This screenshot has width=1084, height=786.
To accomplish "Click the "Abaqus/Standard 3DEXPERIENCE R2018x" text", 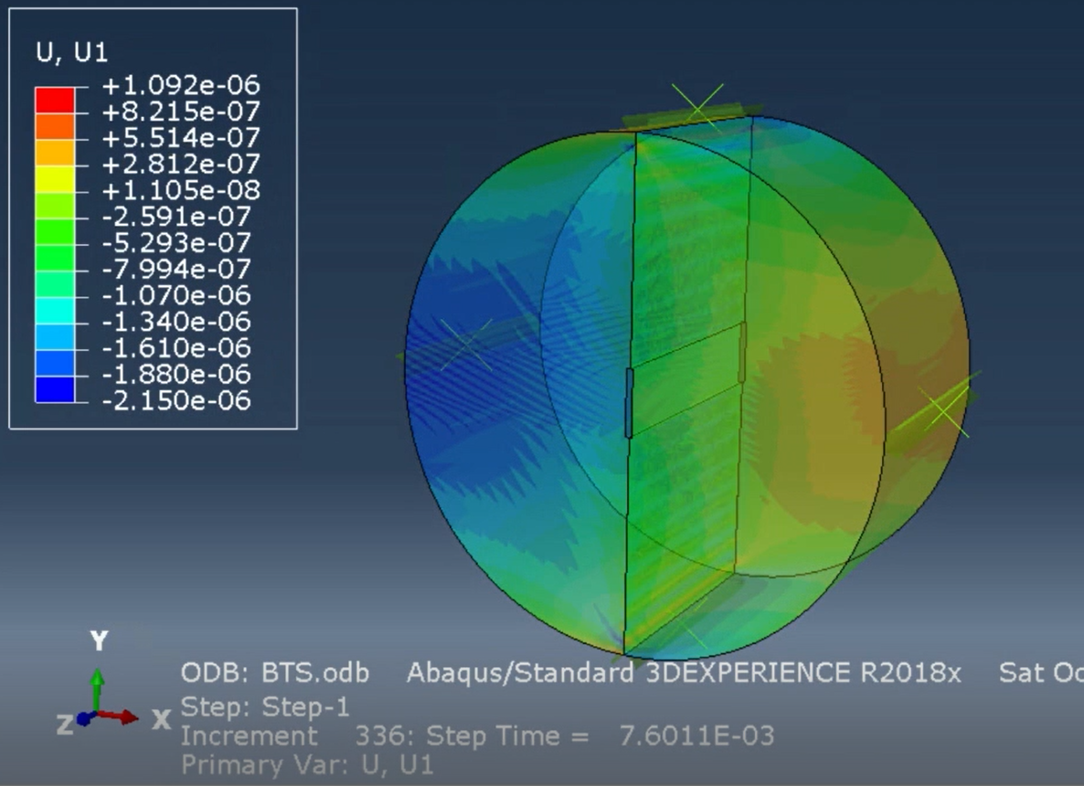I will [x=684, y=673].
